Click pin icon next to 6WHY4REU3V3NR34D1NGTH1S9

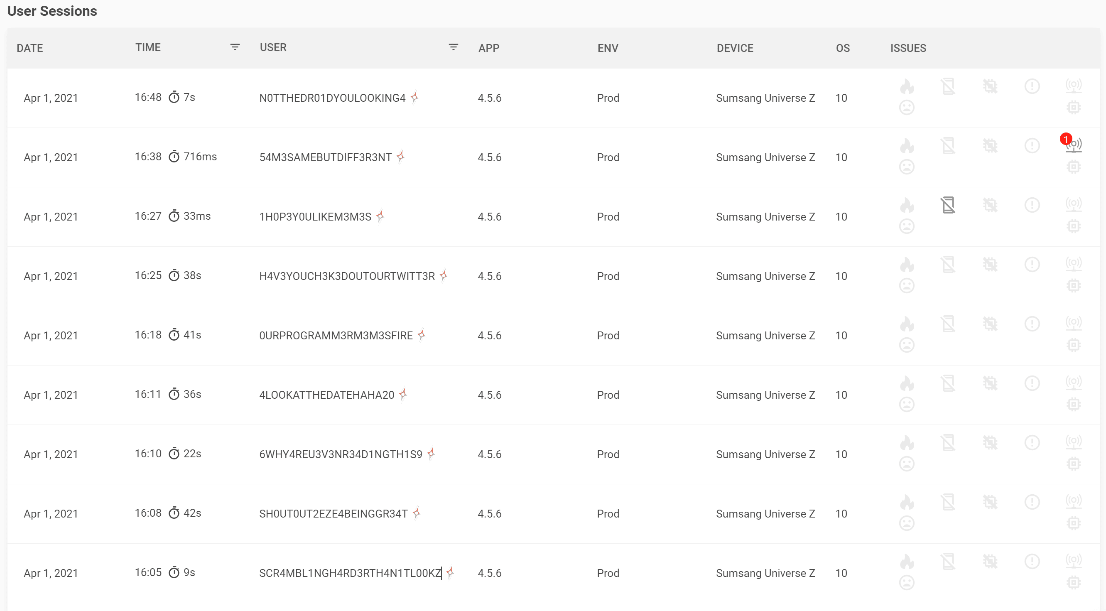point(432,454)
